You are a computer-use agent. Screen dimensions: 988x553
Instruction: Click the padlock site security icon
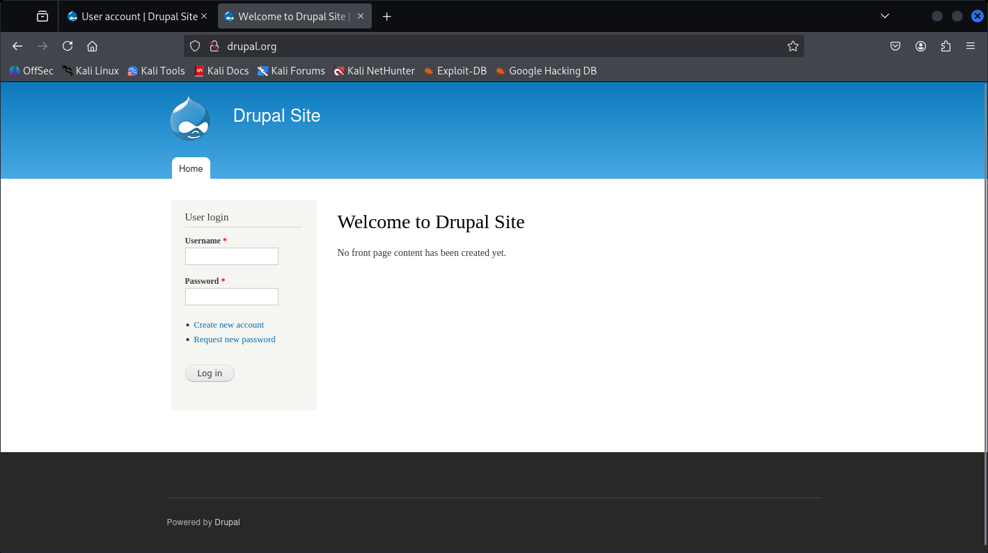click(214, 46)
